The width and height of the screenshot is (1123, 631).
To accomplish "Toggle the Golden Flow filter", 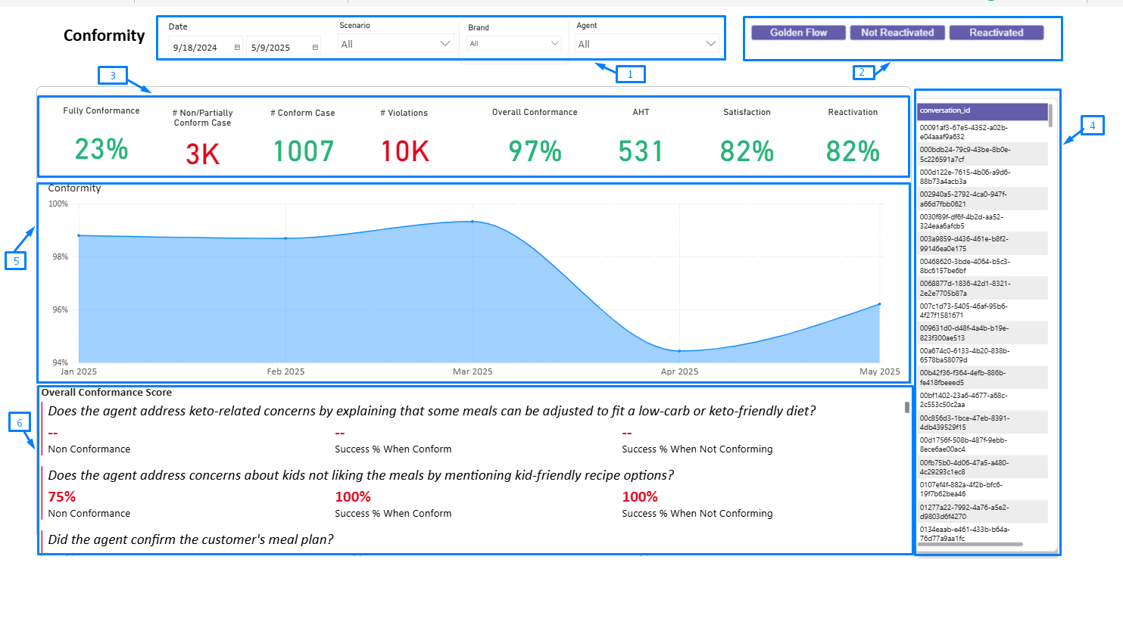I will tap(797, 33).
